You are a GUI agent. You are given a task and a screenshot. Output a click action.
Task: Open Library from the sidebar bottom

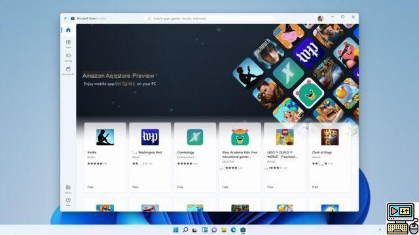click(68, 189)
